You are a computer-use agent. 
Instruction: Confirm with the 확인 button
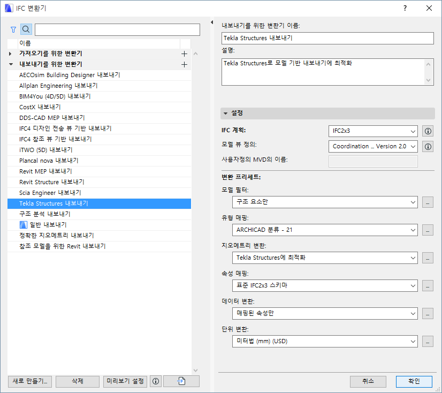pyautogui.click(x=414, y=381)
